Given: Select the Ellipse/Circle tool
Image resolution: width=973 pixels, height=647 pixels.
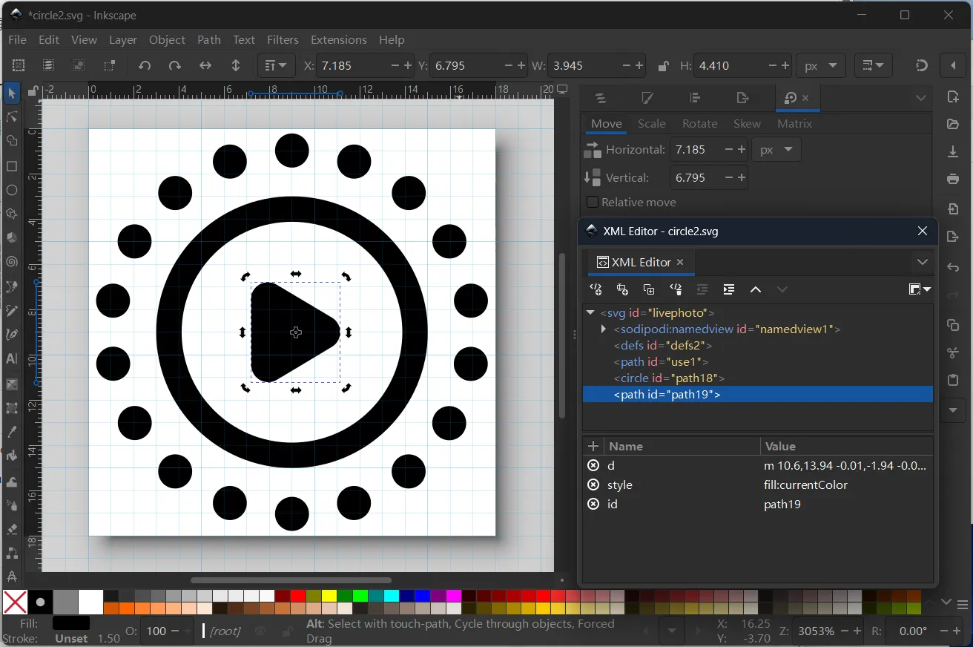Looking at the screenshot, I should coord(11,190).
